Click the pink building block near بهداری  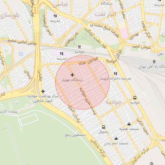[124, 33]
